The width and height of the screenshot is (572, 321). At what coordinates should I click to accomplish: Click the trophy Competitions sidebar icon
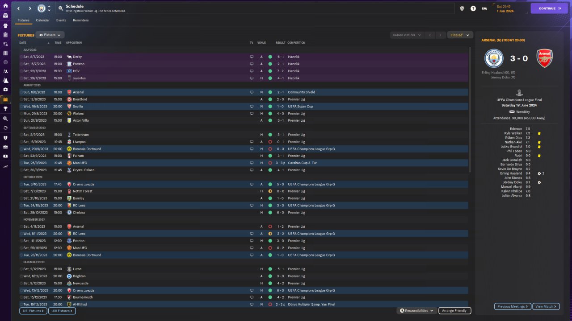5,108
